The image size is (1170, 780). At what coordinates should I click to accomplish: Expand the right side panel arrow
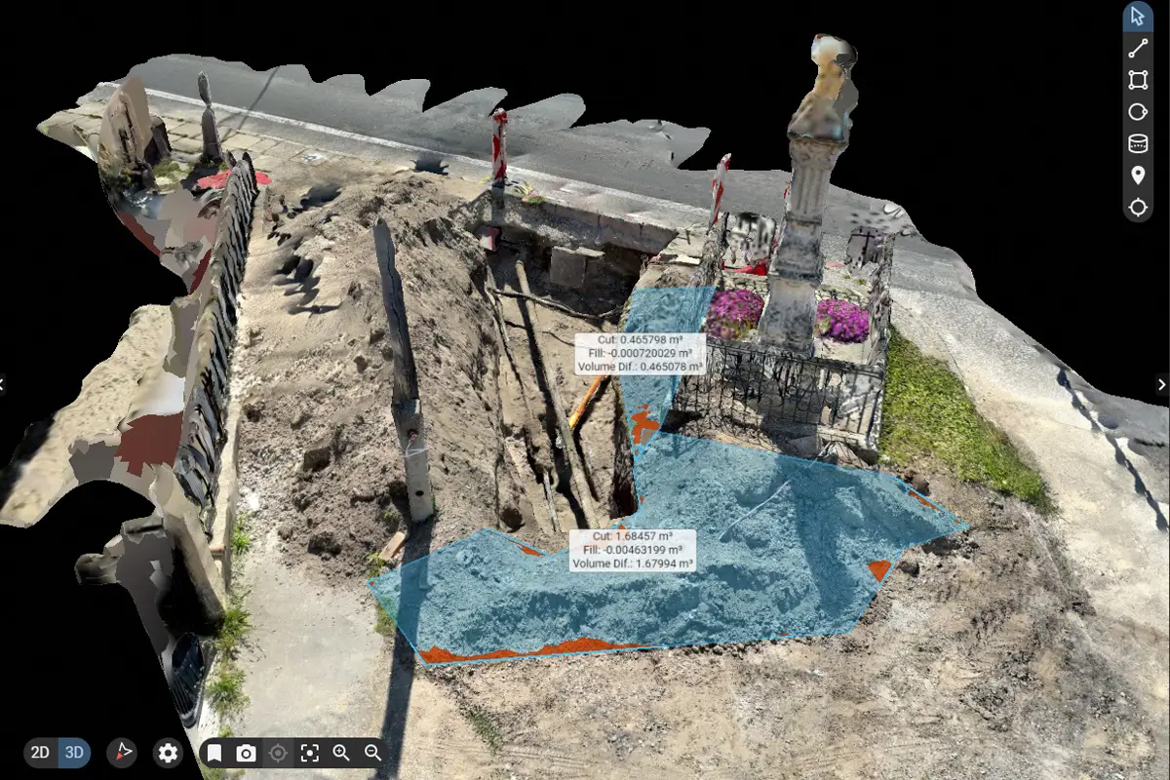pyautogui.click(x=1161, y=385)
